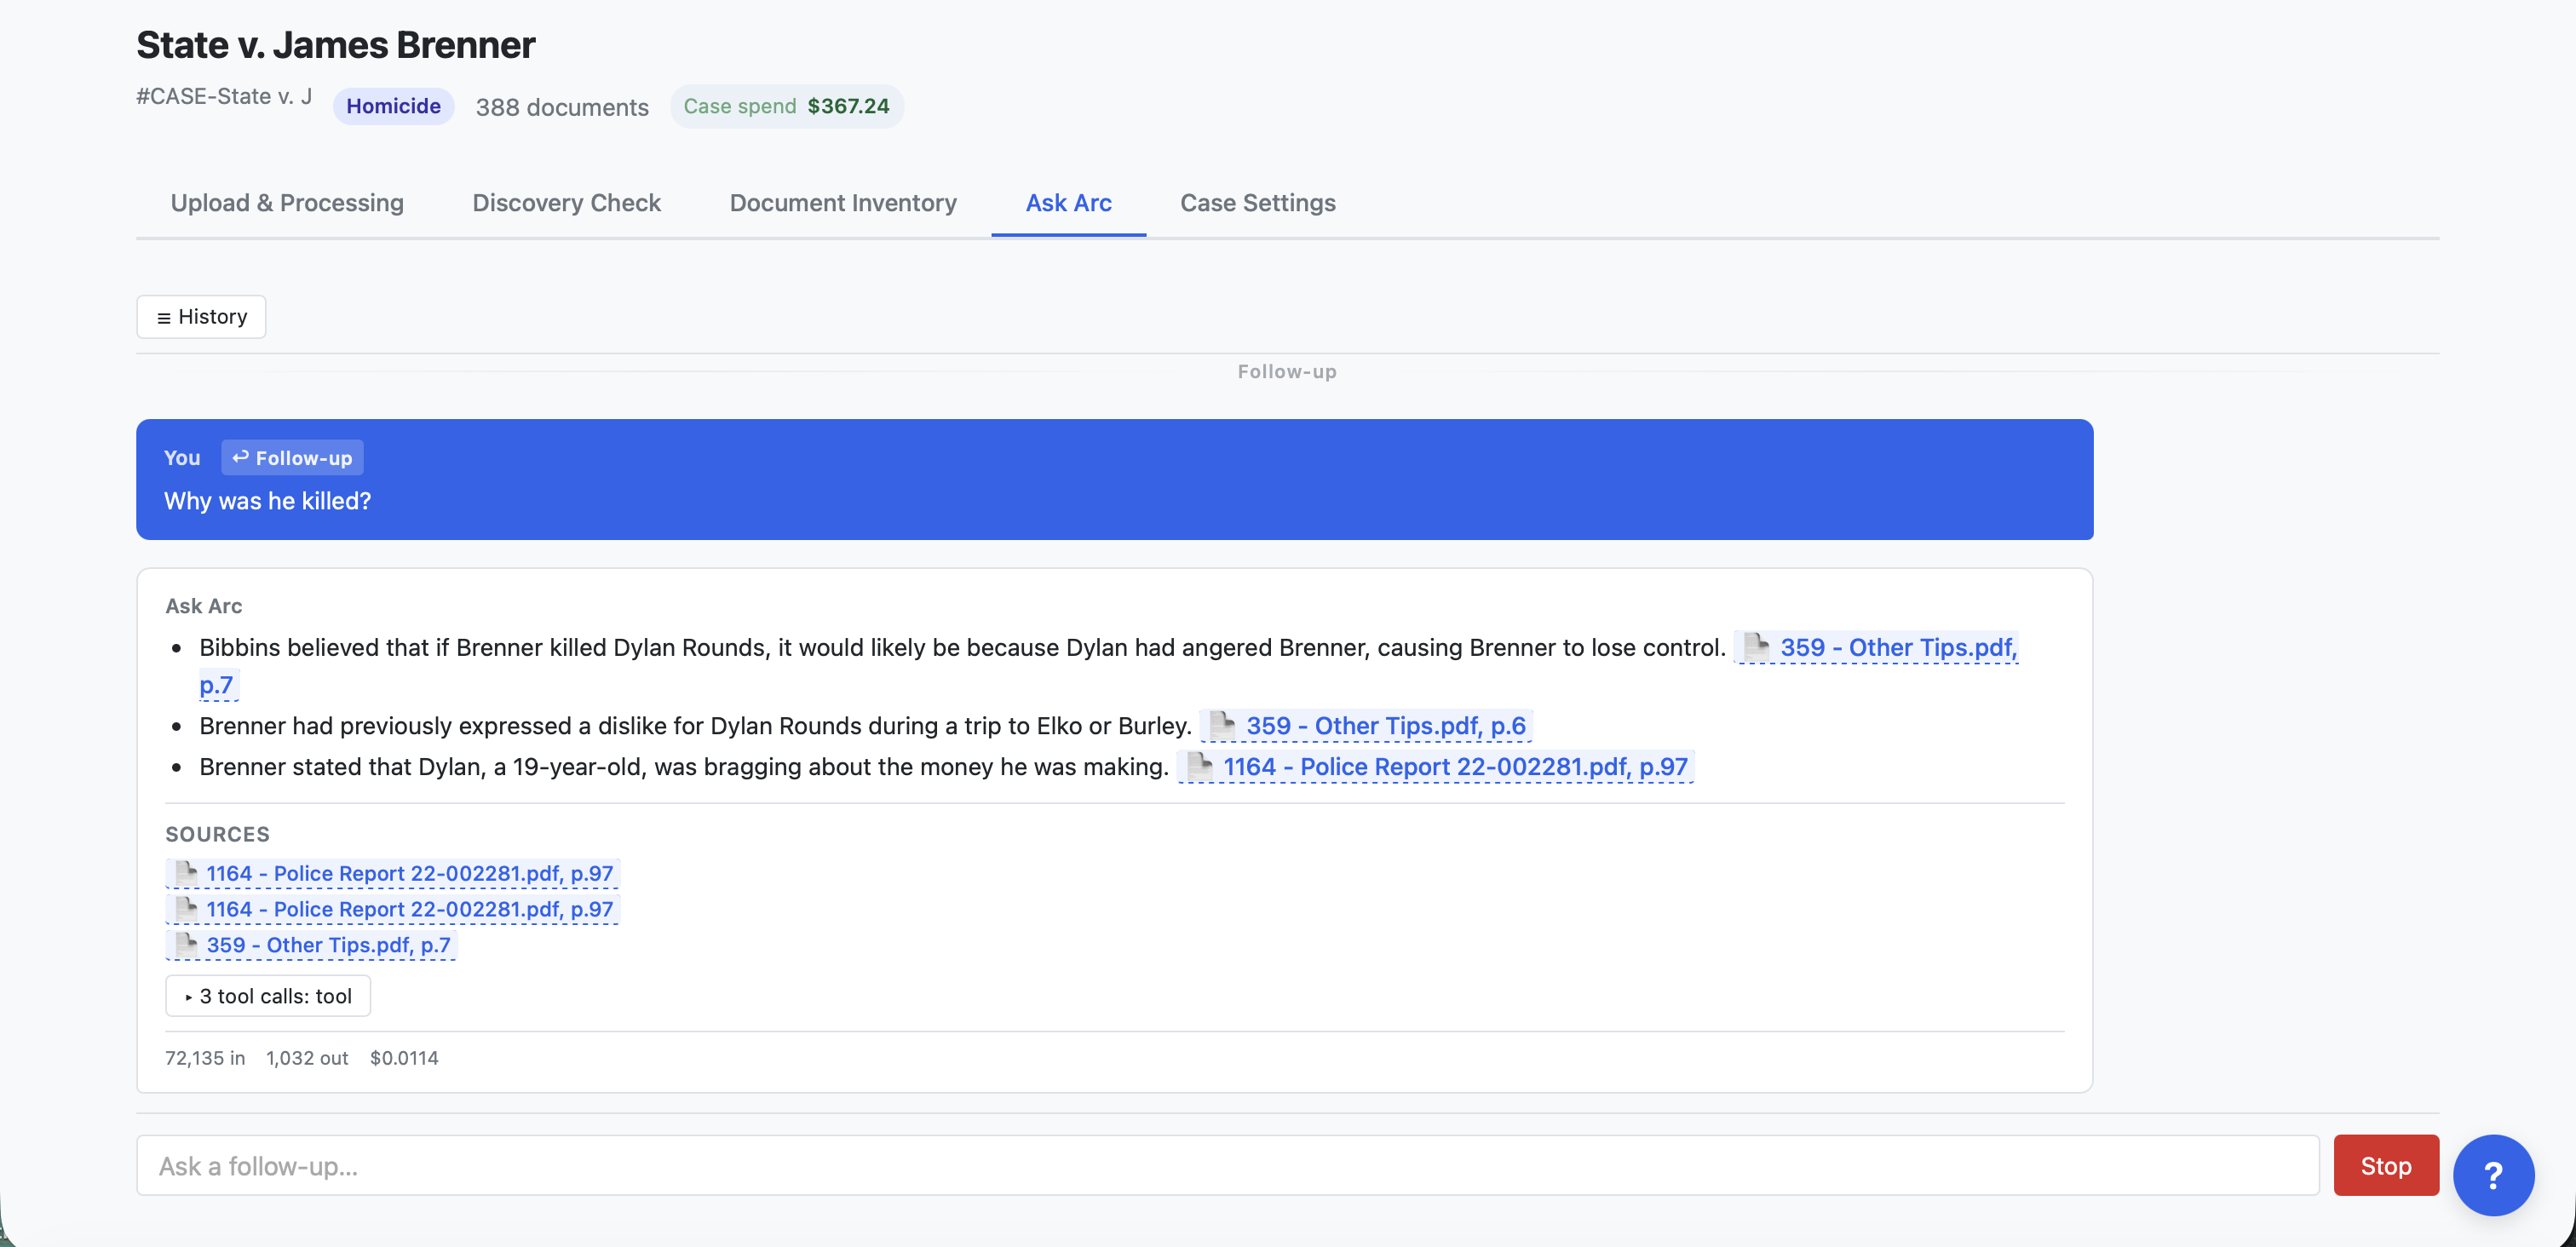Click the Follow-up badge in your message
2576x1247 pixels.
292,458
